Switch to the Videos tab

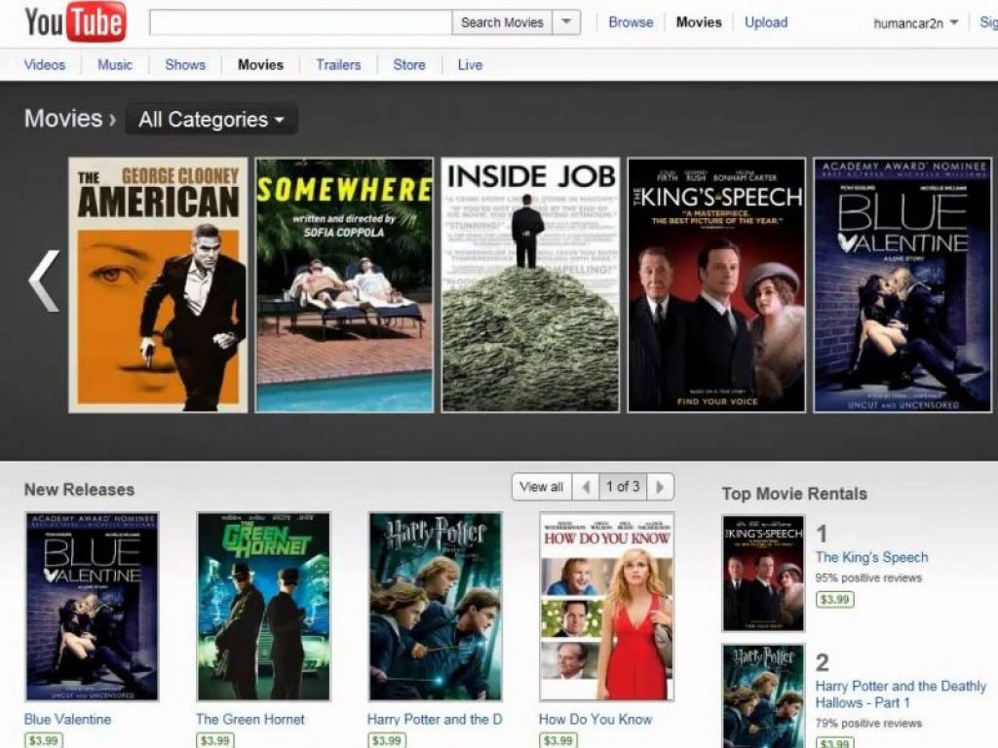(45, 65)
